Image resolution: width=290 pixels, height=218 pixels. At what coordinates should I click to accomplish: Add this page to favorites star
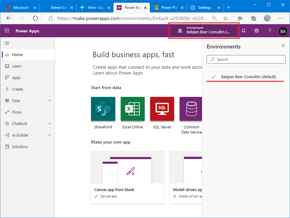(x=225, y=18)
